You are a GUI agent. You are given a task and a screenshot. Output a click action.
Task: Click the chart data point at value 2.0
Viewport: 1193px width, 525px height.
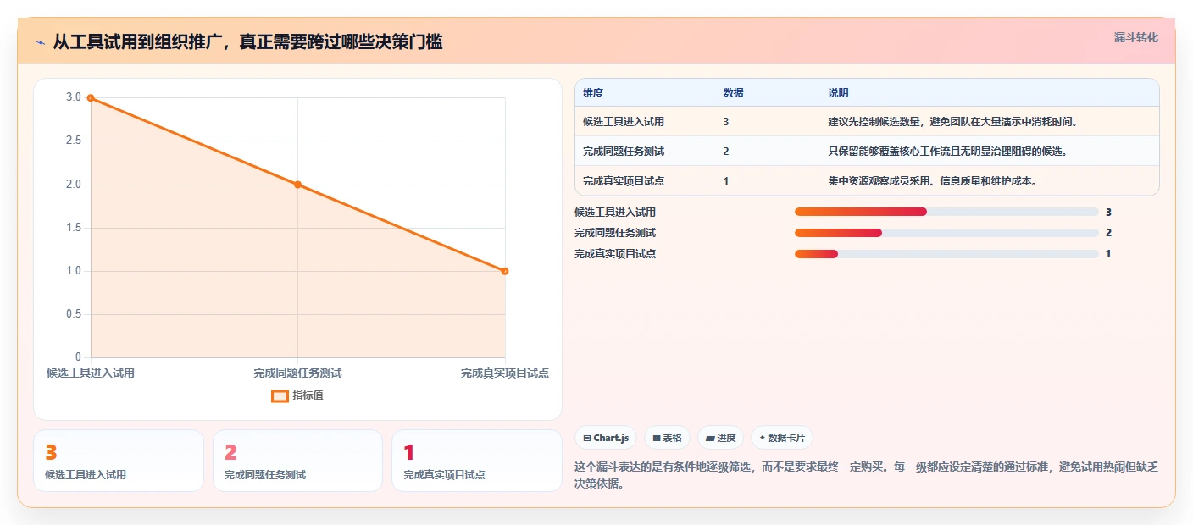coord(297,185)
